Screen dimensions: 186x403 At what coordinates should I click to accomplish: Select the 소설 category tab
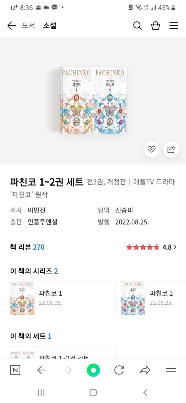click(x=50, y=26)
